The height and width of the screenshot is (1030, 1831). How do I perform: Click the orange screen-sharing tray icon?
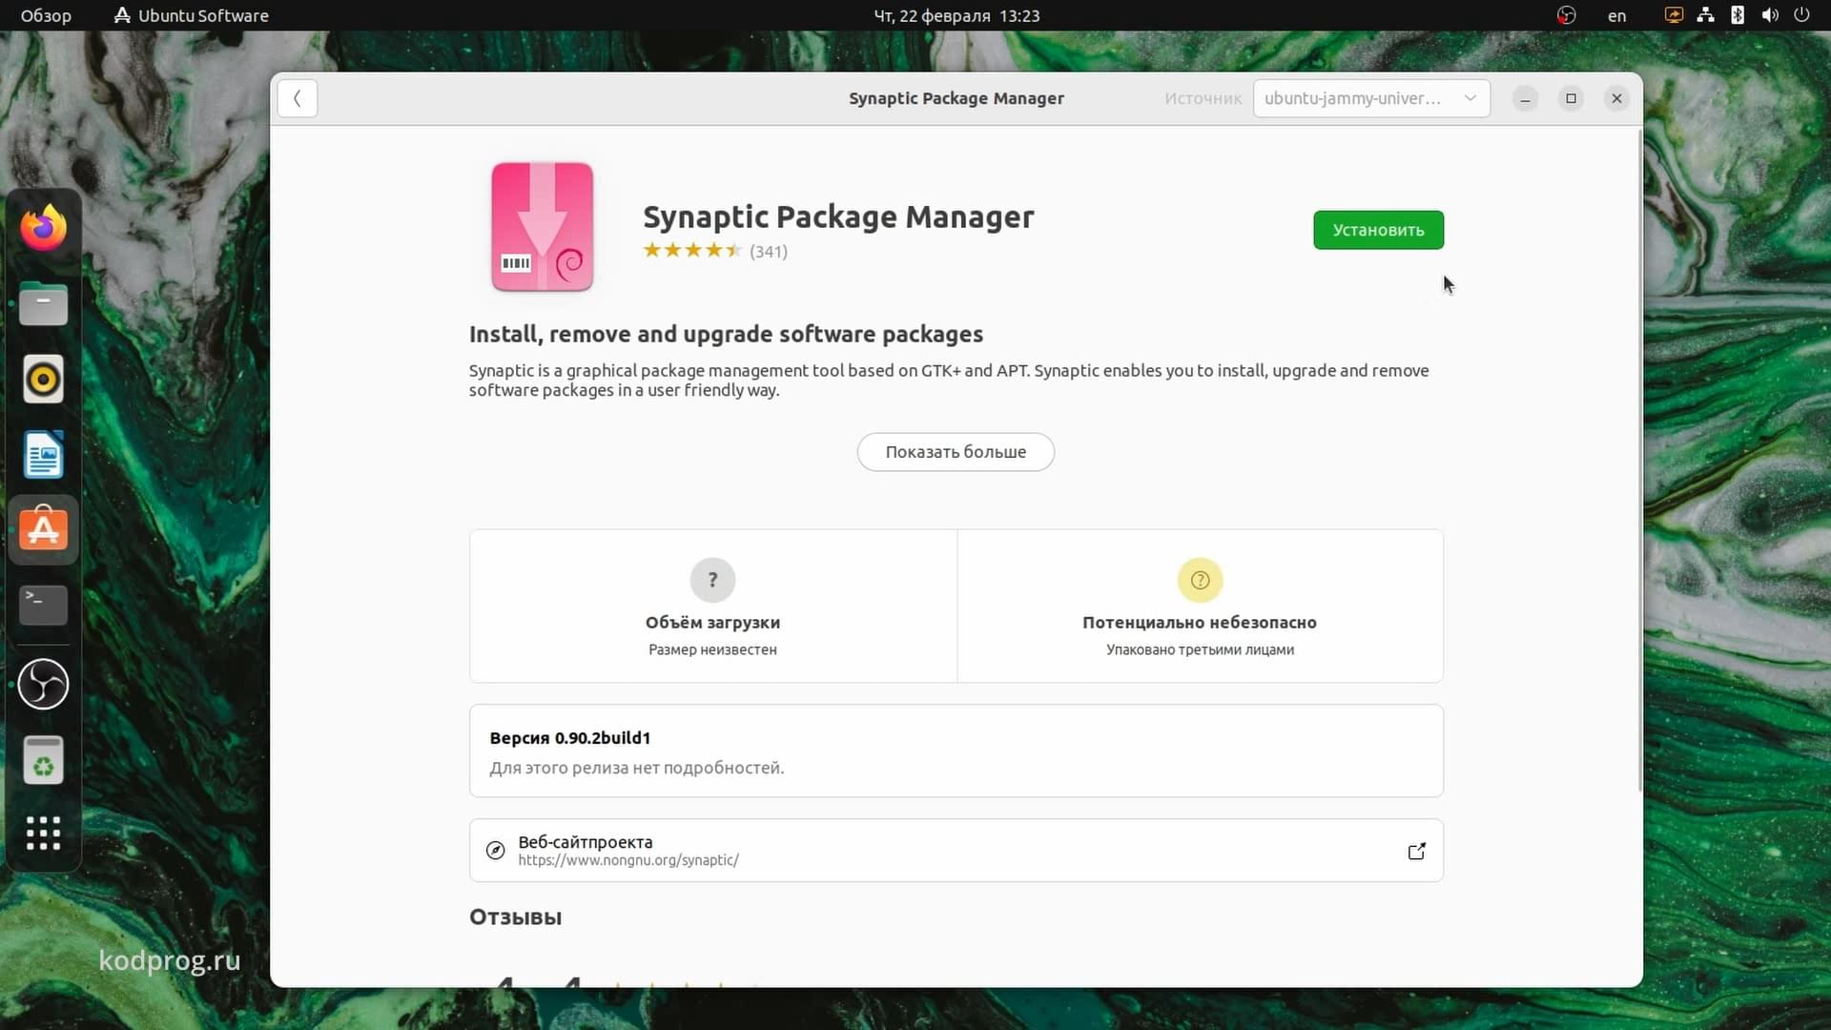pyautogui.click(x=1674, y=15)
